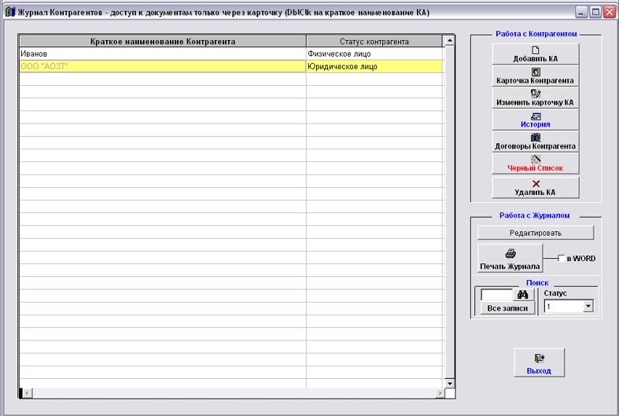
Task: Minimize the Журнал Контрагентов window
Action: (581, 12)
